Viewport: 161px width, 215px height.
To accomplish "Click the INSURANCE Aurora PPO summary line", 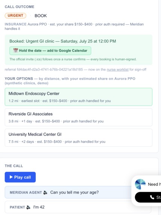I will tap(74, 27).
